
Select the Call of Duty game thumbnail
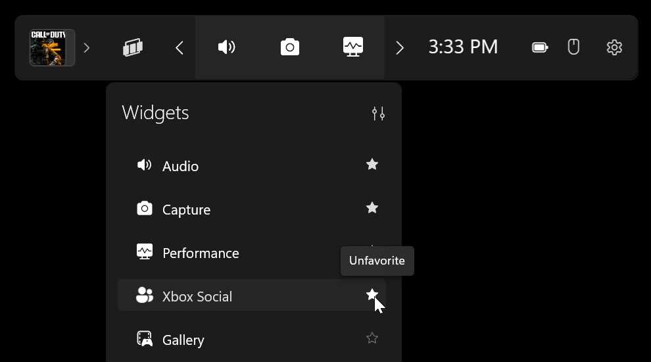52,47
